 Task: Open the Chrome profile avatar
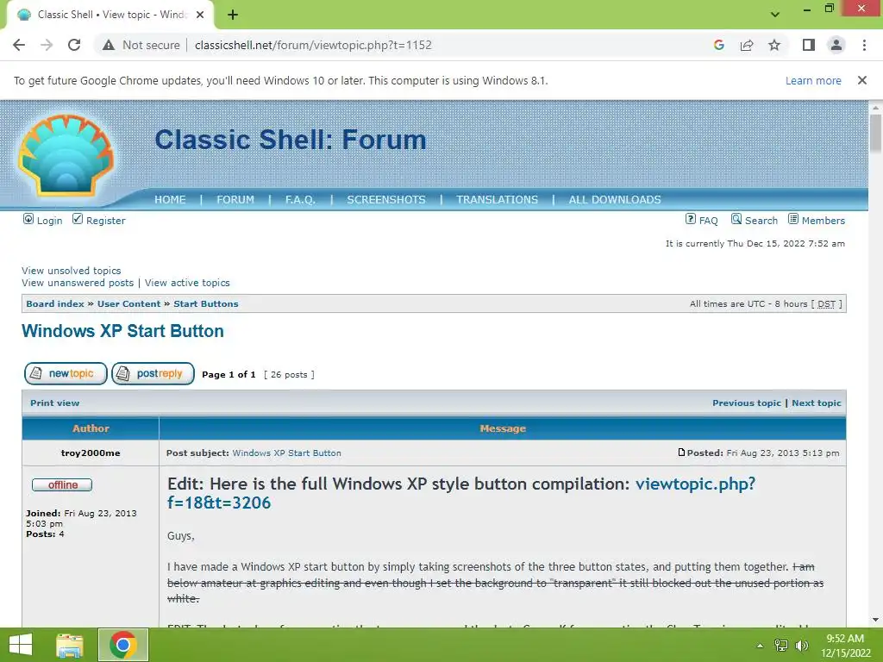point(836,45)
